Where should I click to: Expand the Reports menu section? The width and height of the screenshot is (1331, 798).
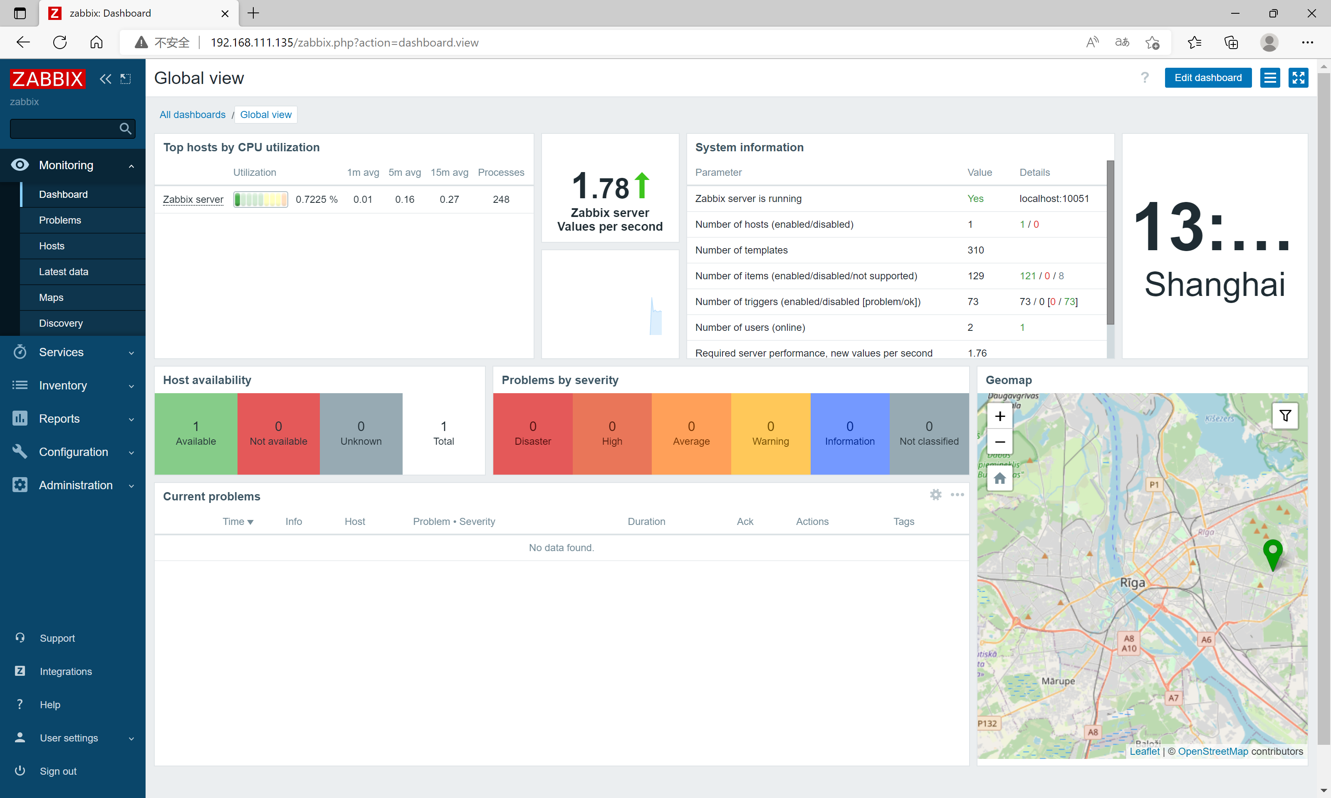point(131,419)
